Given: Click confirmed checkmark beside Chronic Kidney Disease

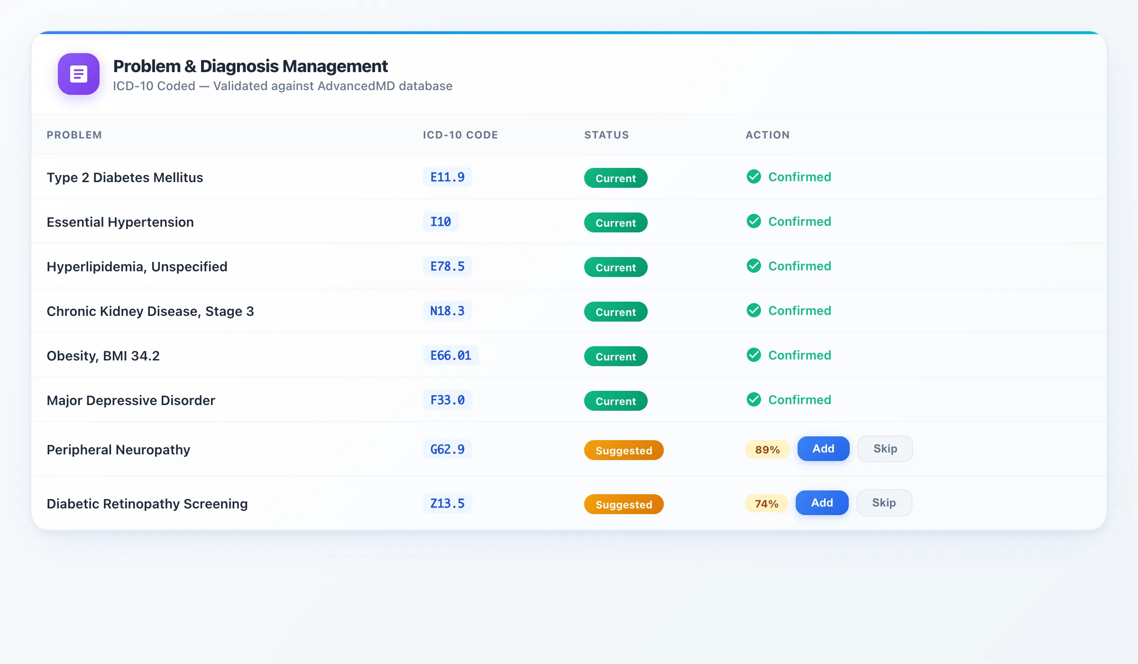Looking at the screenshot, I should (x=754, y=311).
